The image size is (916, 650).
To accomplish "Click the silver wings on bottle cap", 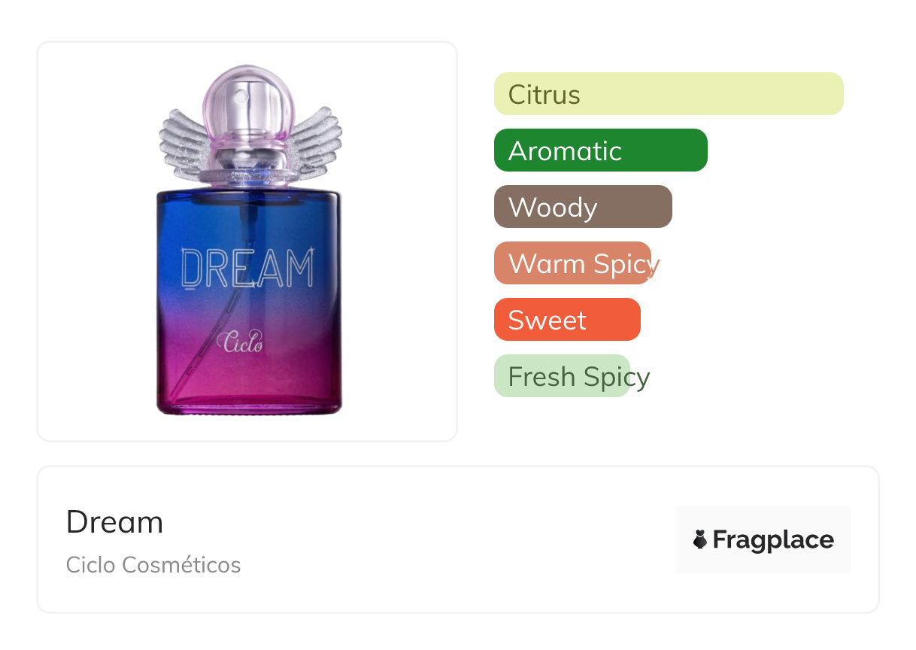I will click(250, 143).
